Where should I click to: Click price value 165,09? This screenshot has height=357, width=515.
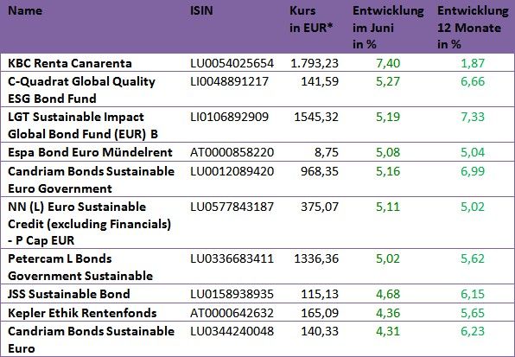pos(320,313)
